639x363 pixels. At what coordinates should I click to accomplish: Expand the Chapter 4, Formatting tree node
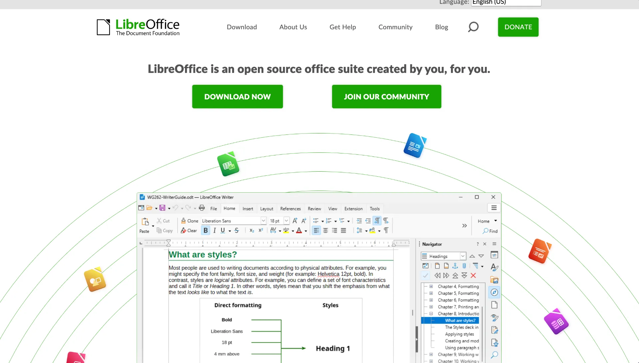coord(431,286)
